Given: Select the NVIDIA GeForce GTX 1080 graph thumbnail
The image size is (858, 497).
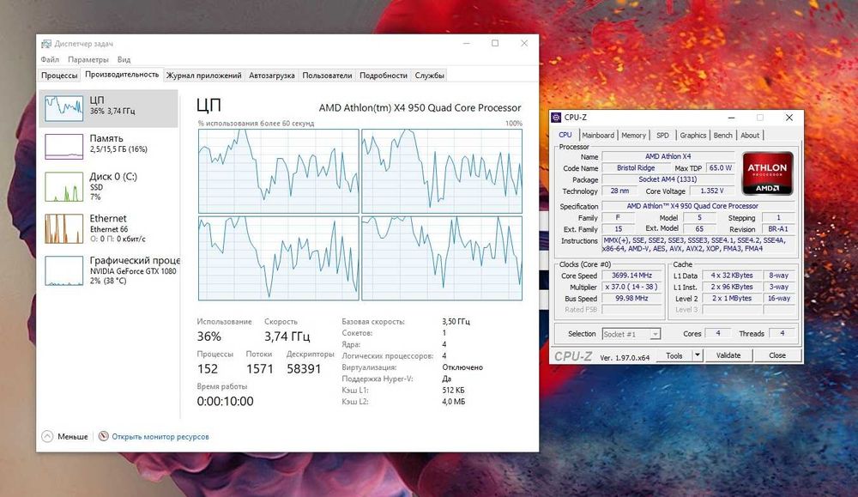Looking at the screenshot, I should point(64,270).
